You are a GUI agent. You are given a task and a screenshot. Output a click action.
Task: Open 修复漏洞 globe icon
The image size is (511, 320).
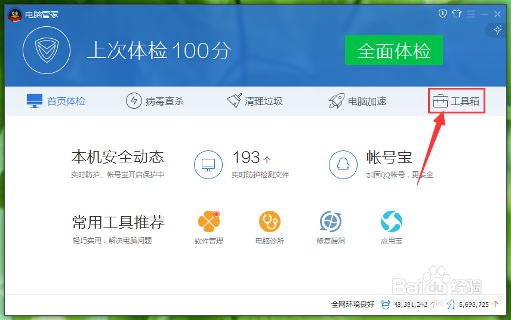331,221
